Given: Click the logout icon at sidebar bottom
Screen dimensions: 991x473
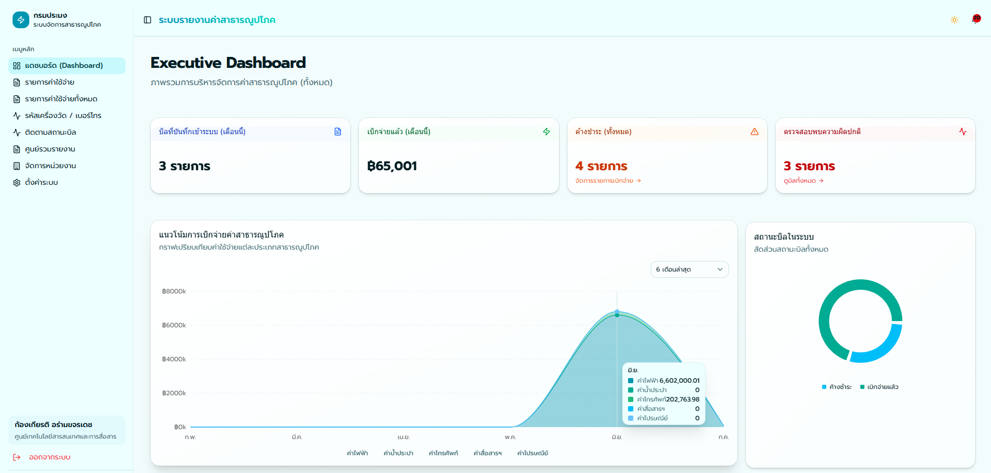Looking at the screenshot, I should pos(17,457).
